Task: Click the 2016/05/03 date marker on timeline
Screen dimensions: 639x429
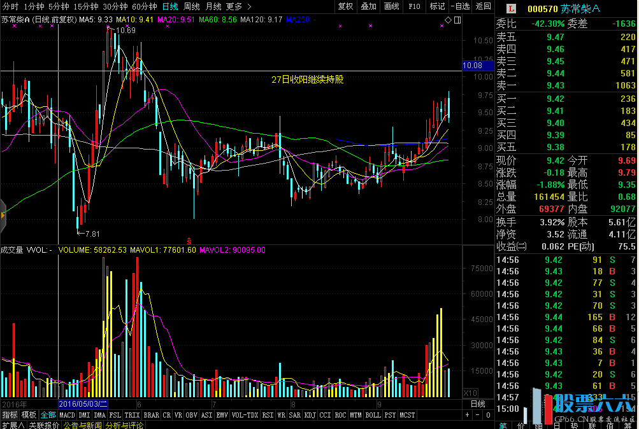Action: click(83, 404)
